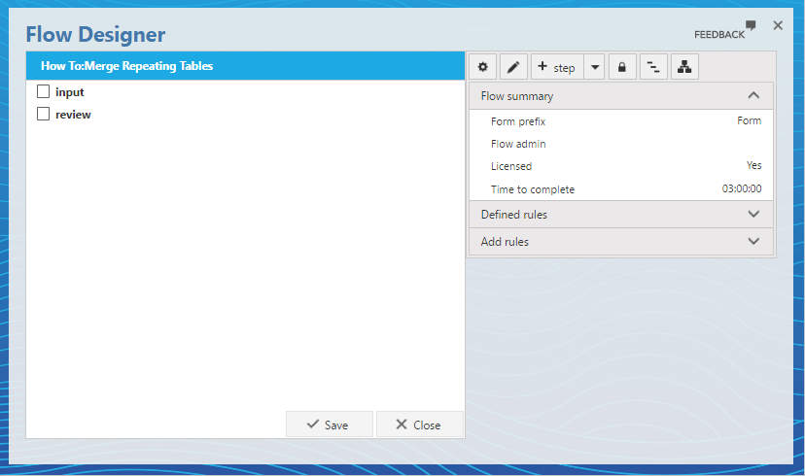The height and width of the screenshot is (476, 805).
Task: Expand the Add rules section
Action: click(621, 242)
